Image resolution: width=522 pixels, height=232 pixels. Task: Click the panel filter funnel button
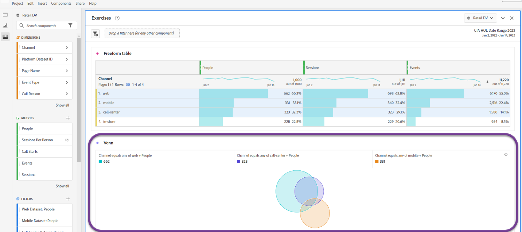click(95, 34)
